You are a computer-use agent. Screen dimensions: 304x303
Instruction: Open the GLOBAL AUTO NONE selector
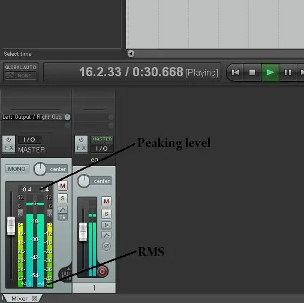click(20, 76)
